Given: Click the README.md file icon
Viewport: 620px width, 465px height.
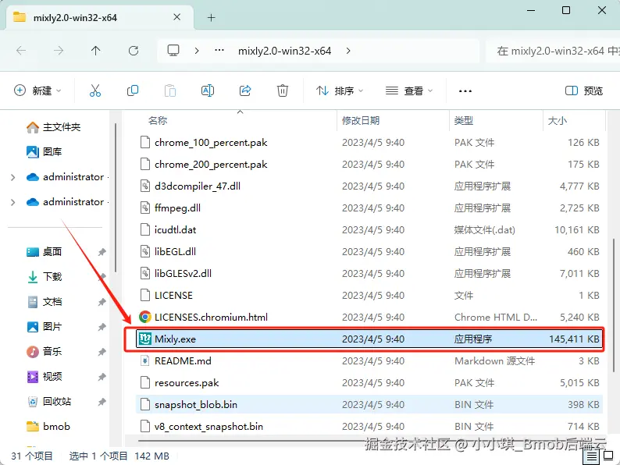Looking at the screenshot, I should (145, 360).
